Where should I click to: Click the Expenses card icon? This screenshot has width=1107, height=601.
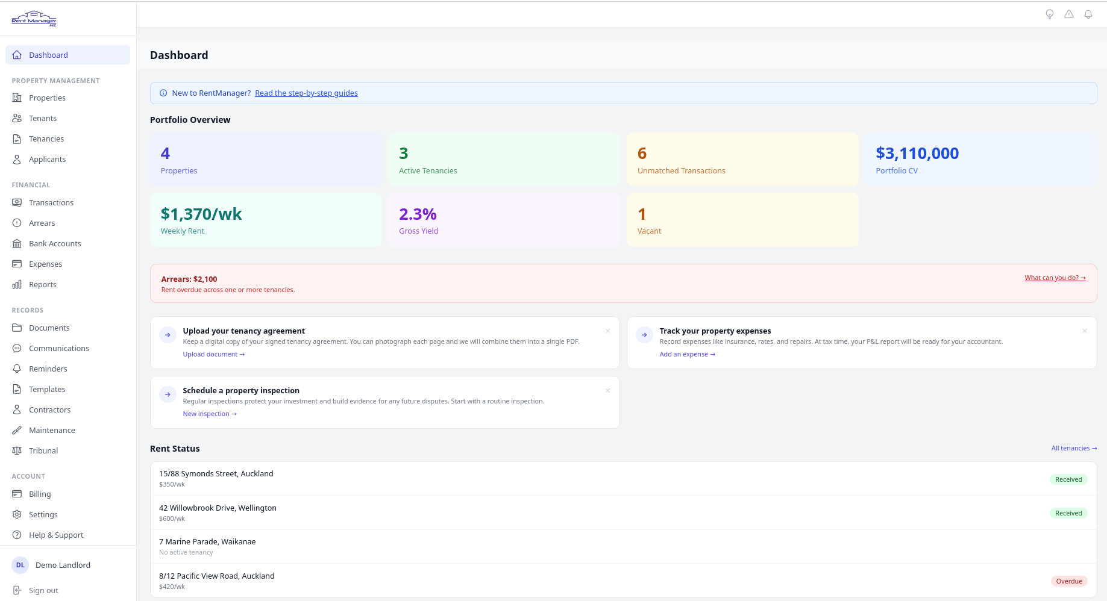[x=17, y=264]
